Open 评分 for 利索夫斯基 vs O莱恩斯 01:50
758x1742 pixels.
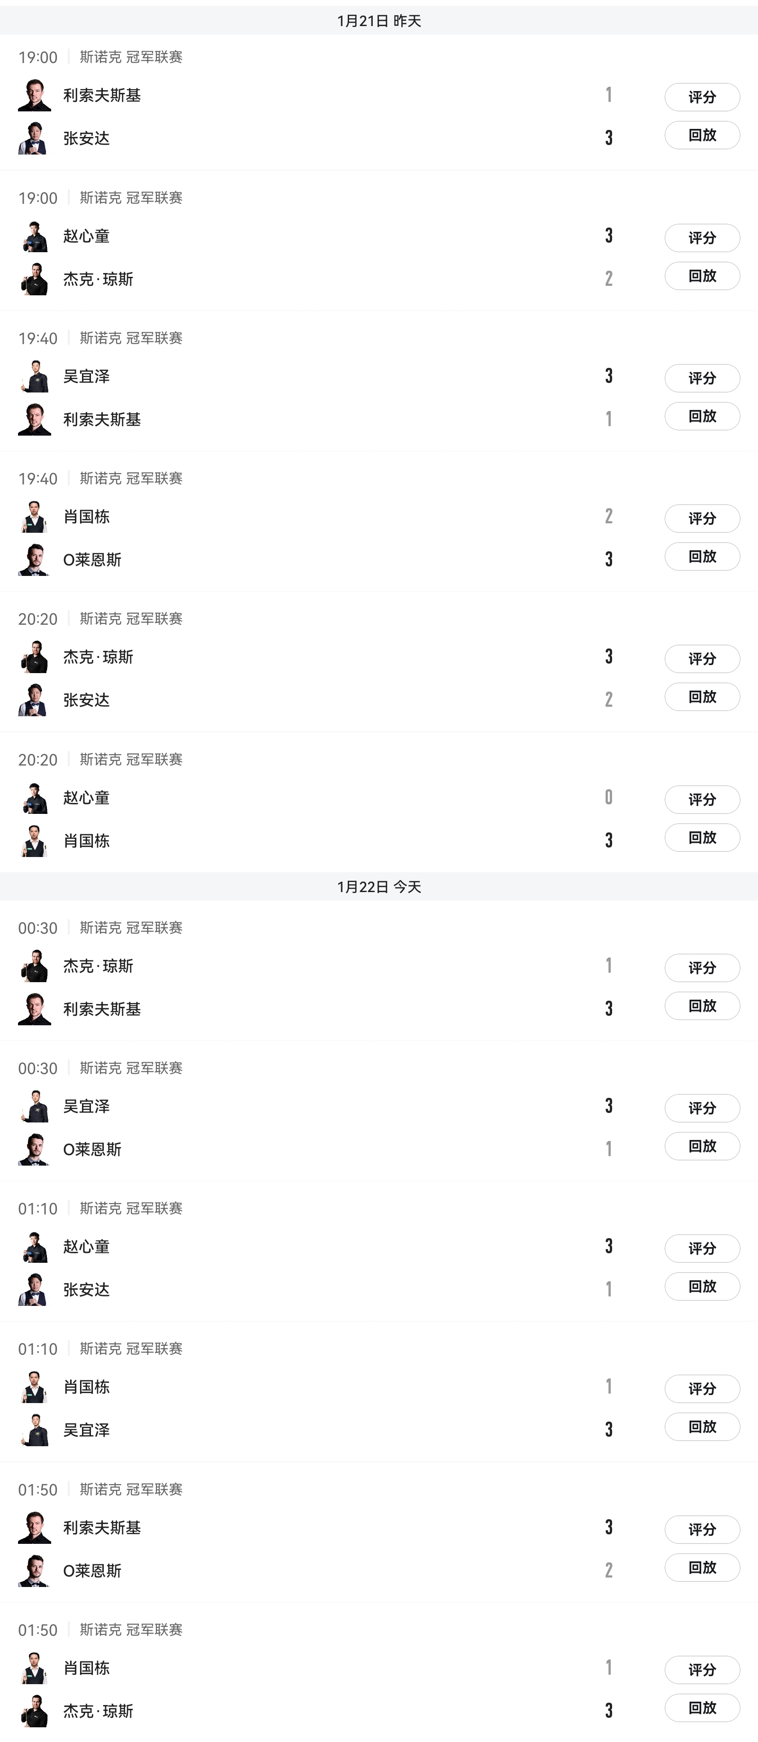[x=702, y=1530]
